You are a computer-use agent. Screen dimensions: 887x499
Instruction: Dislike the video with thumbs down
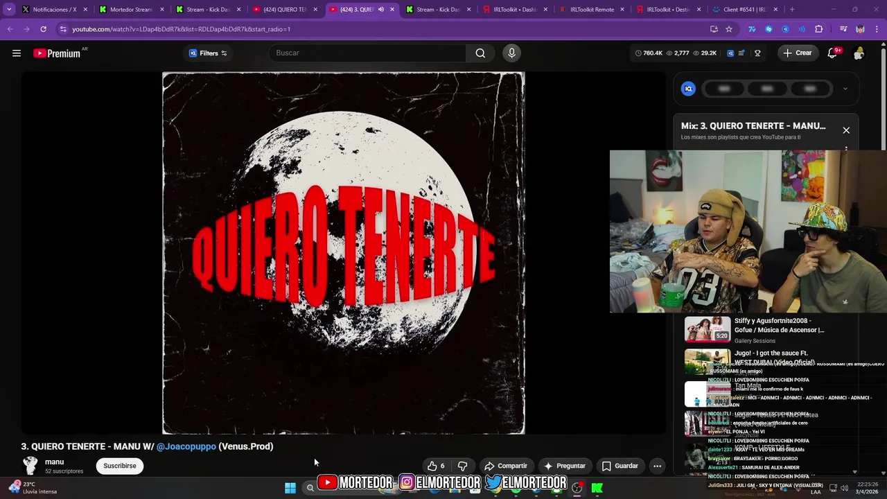463,466
